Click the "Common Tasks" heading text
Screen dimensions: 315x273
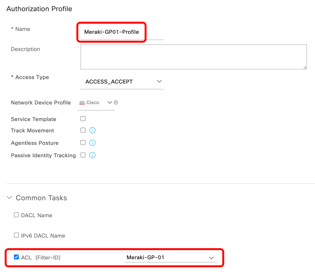click(x=41, y=198)
